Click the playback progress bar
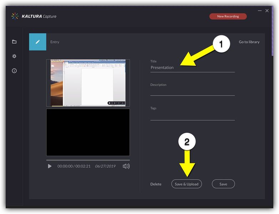This screenshot has width=279, height=214. 88,160
